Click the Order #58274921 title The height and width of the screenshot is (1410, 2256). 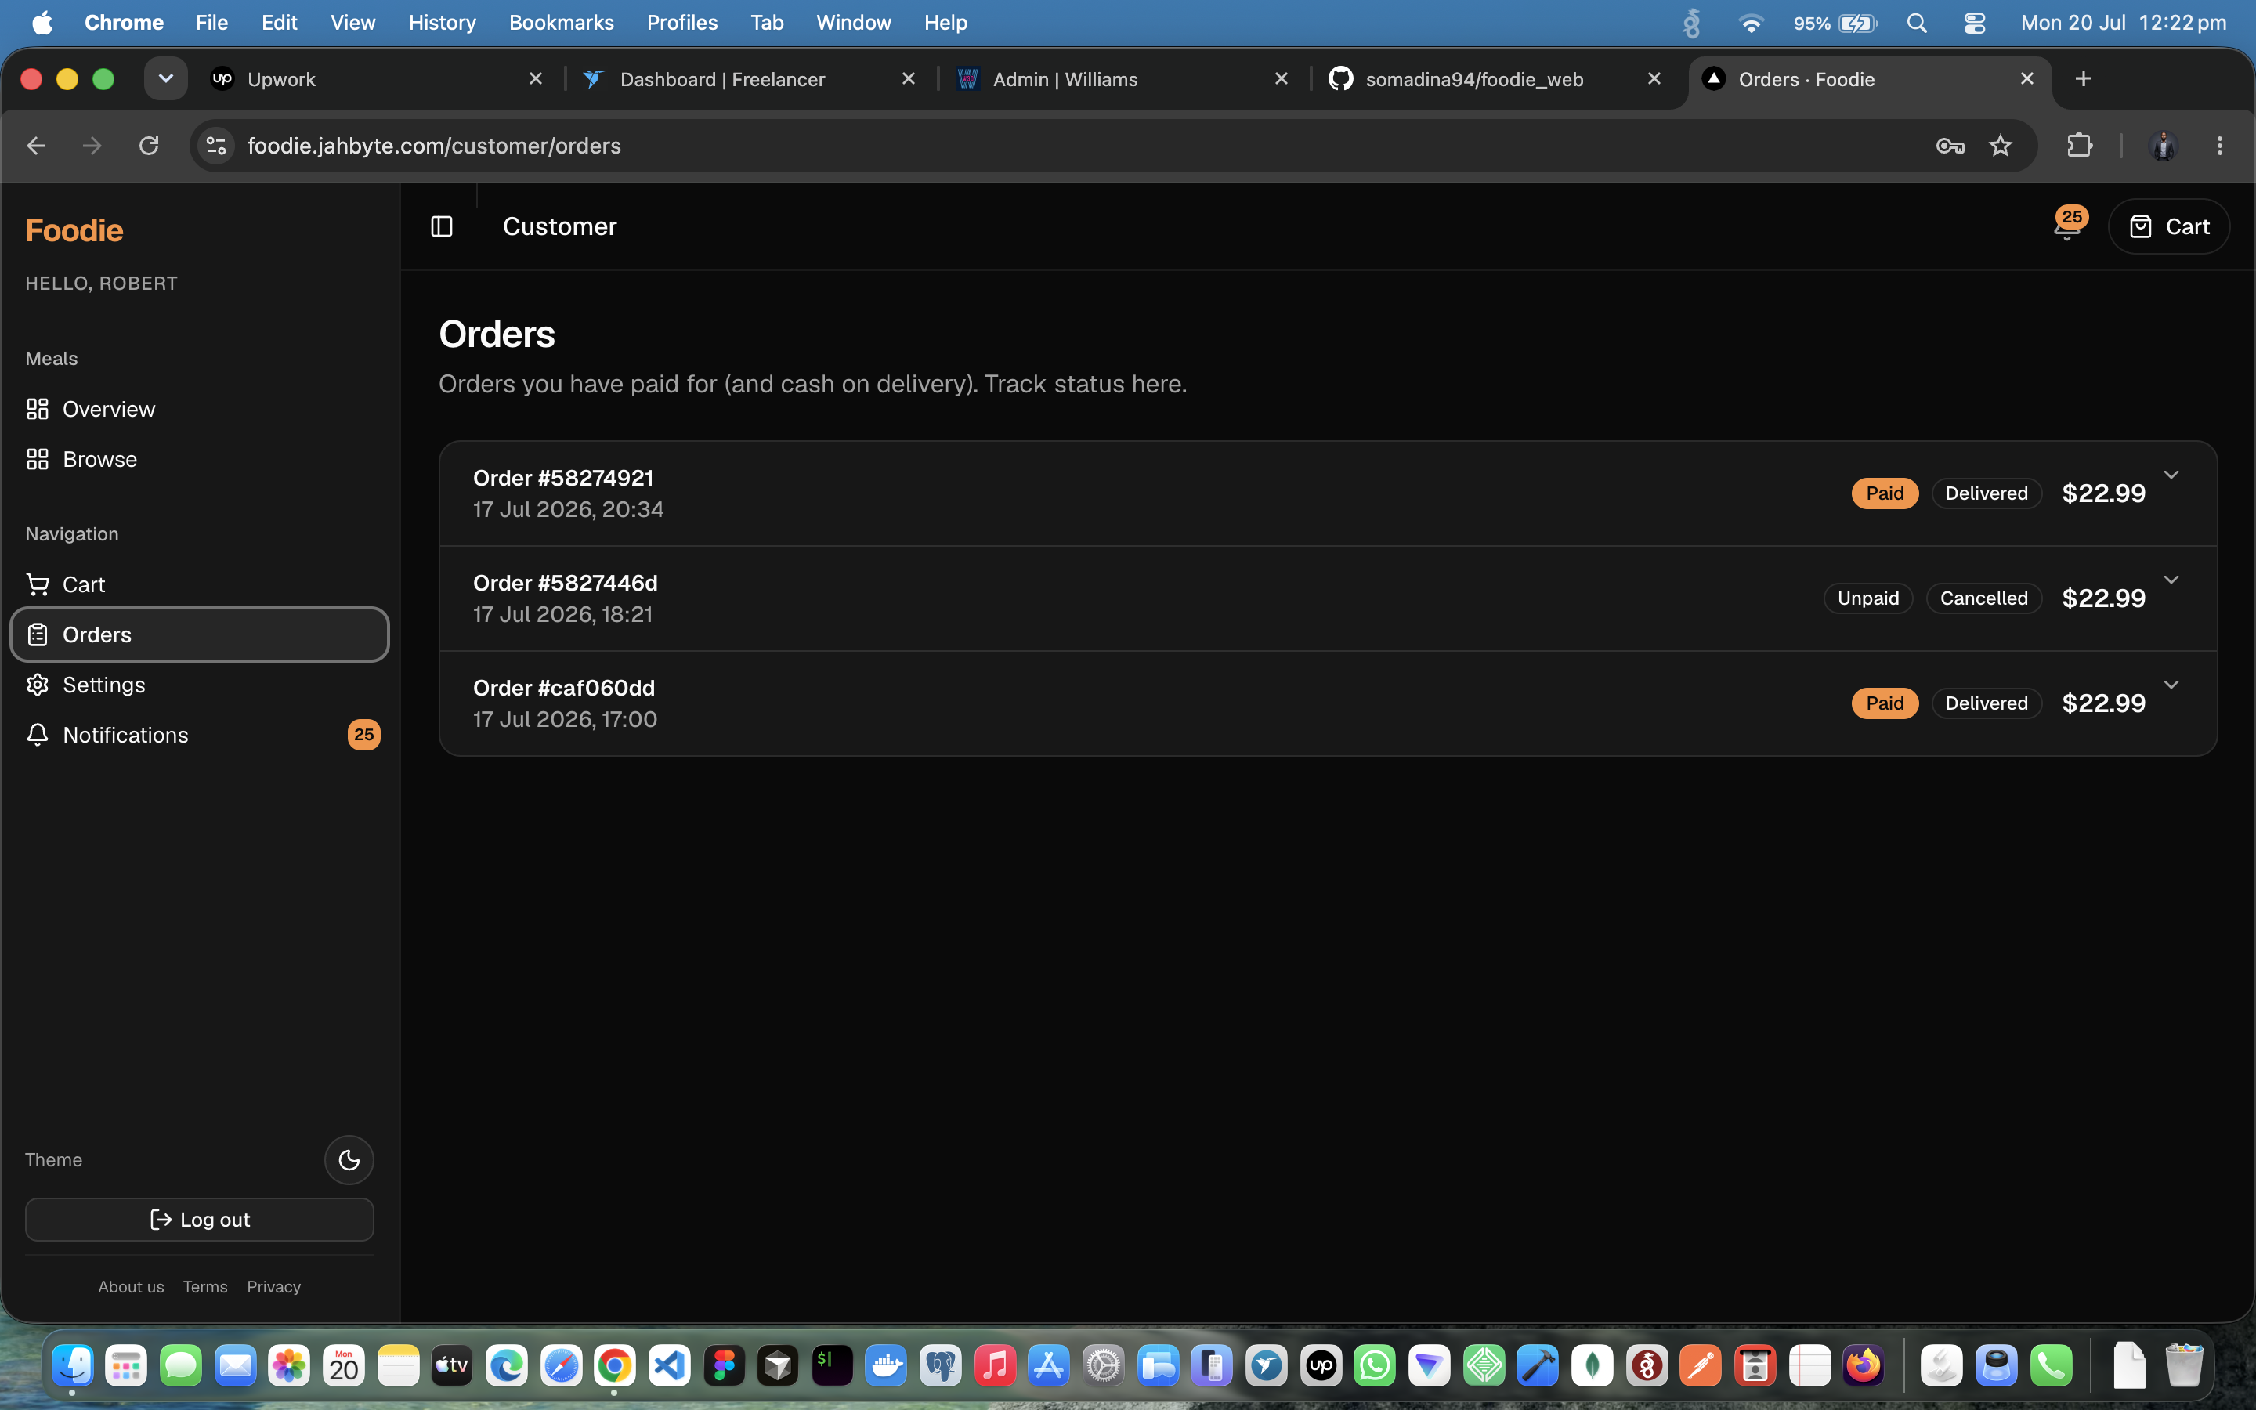click(563, 479)
